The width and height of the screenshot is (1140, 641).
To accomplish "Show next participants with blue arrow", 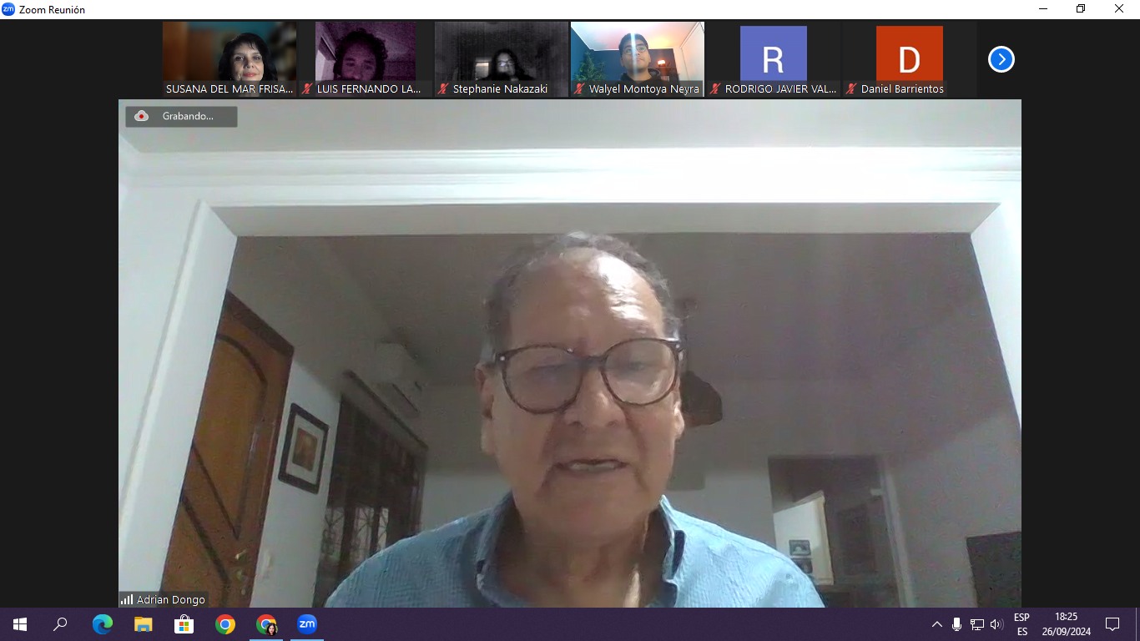I will pos(1001,59).
